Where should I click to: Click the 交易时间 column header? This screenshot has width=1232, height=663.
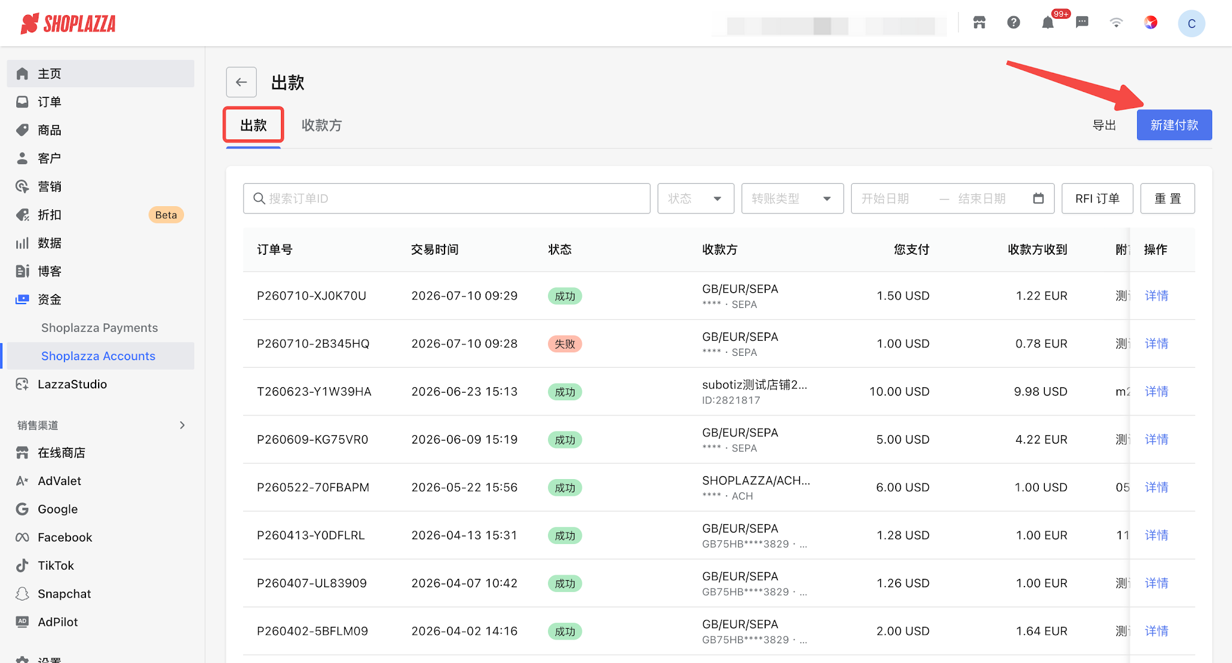435,249
